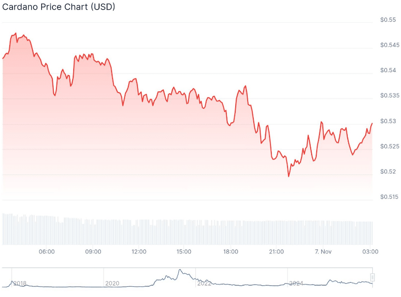Click the tallest peak in the navigator chart
401x297 pixels.
pos(180,270)
